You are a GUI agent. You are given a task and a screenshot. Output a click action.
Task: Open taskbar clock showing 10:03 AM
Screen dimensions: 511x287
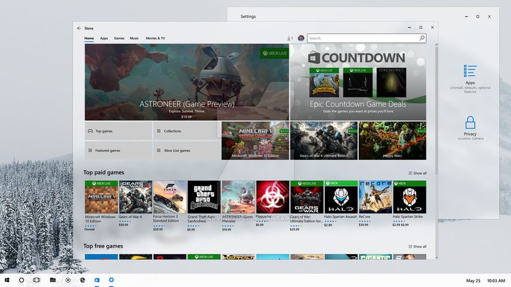496,281
